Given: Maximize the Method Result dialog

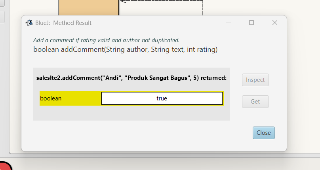Looking at the screenshot, I should coord(251,23).
